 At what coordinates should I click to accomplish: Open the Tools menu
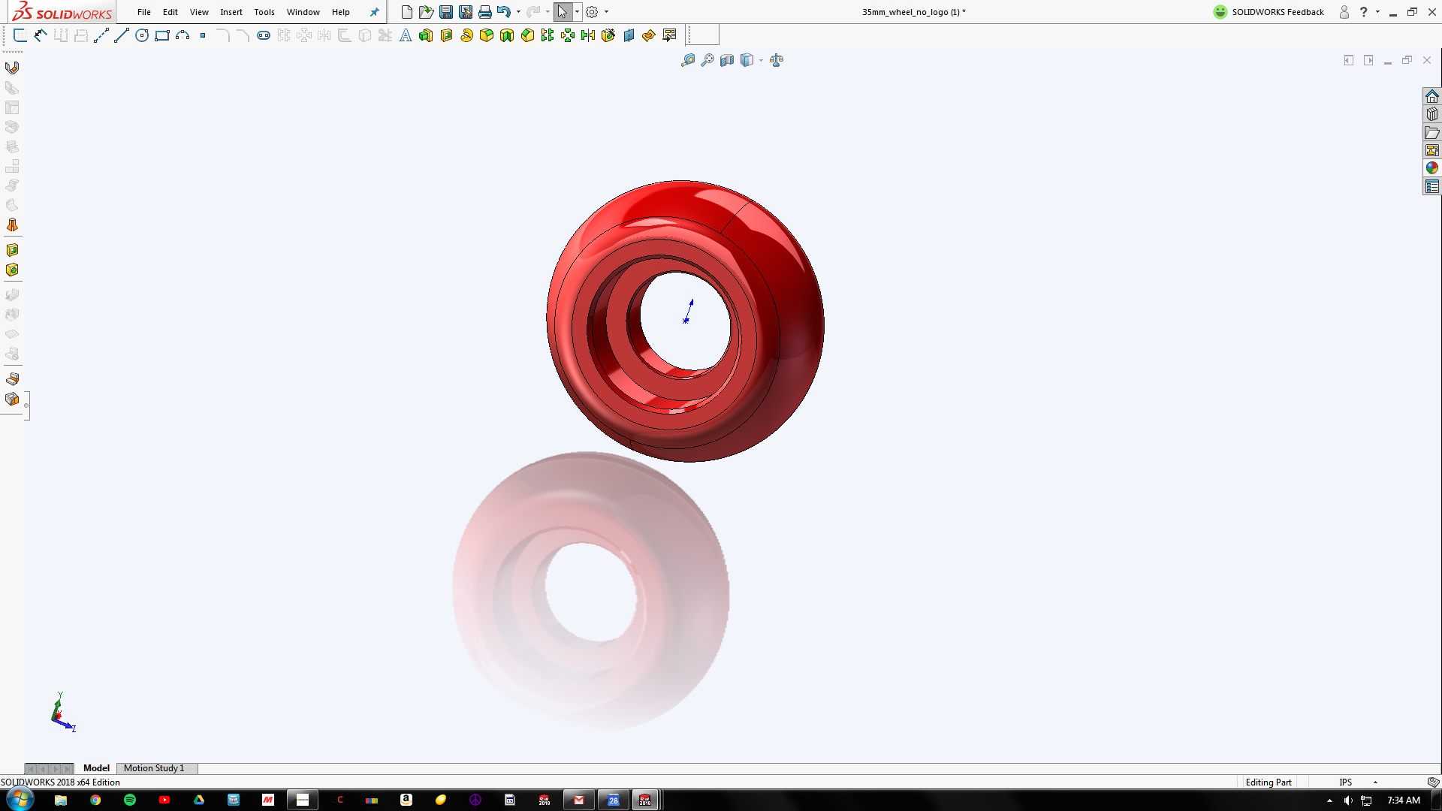pyautogui.click(x=264, y=12)
